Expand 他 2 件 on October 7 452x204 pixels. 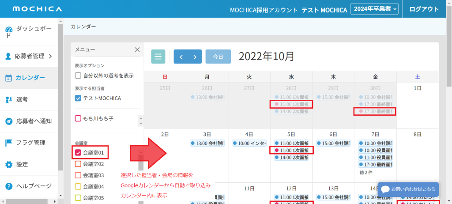tap(367, 173)
